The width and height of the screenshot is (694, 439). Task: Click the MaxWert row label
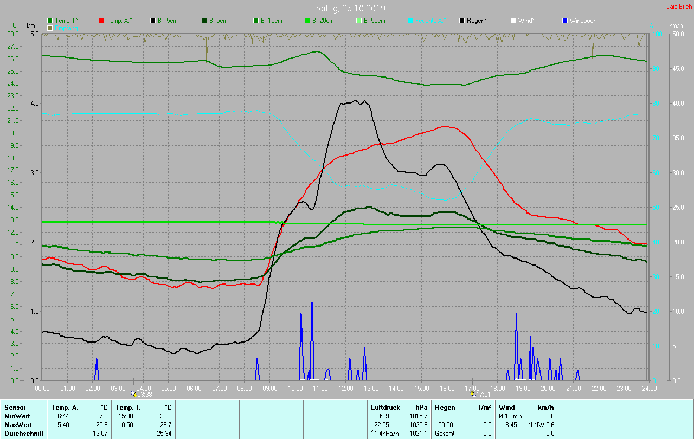[x=17, y=424]
